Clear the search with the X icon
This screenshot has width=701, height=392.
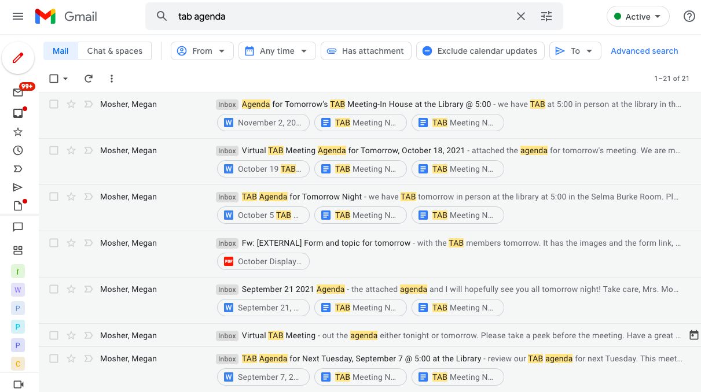tap(521, 16)
